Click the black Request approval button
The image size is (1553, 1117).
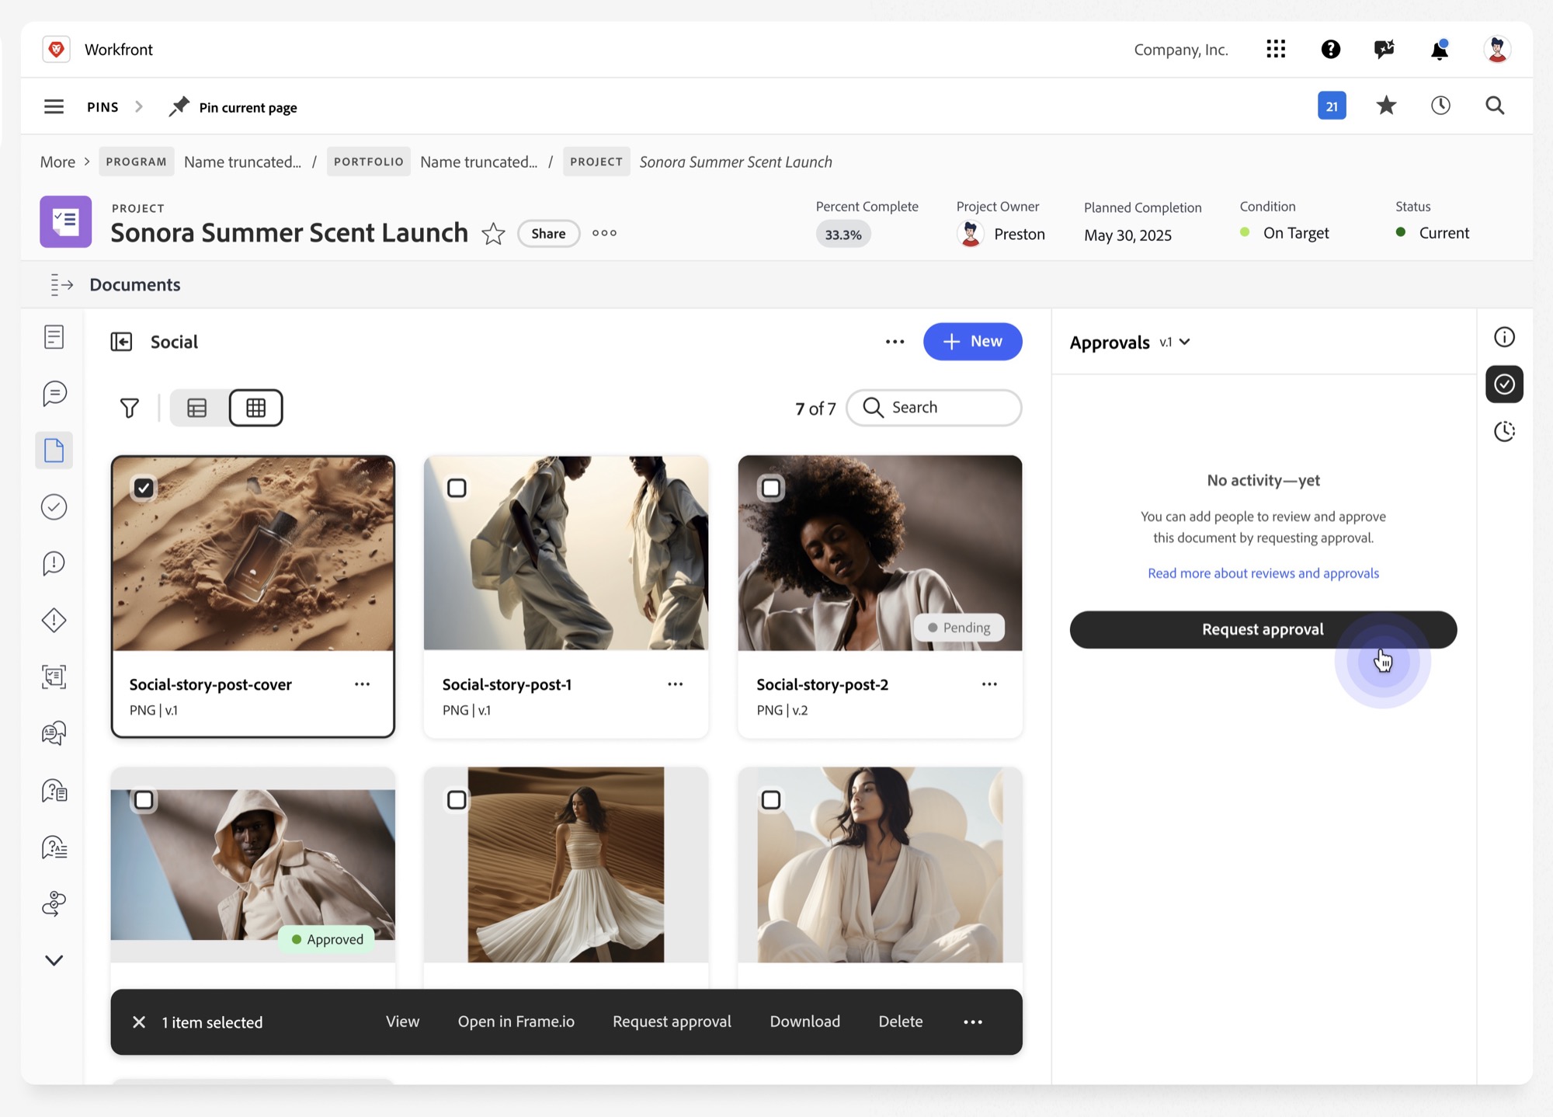click(1263, 630)
